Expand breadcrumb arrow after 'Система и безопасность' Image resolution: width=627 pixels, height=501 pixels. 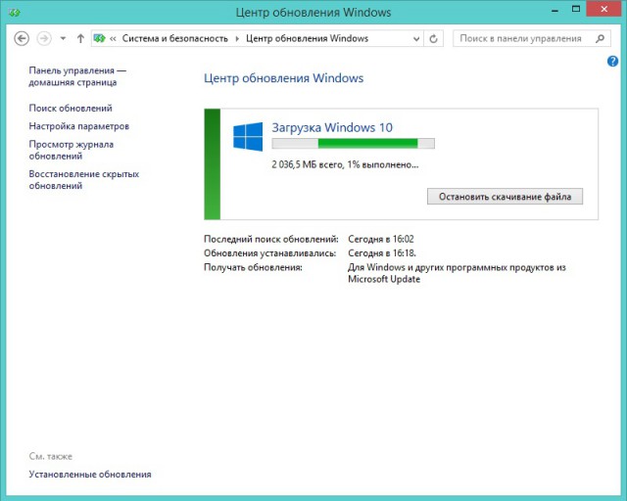(x=237, y=39)
